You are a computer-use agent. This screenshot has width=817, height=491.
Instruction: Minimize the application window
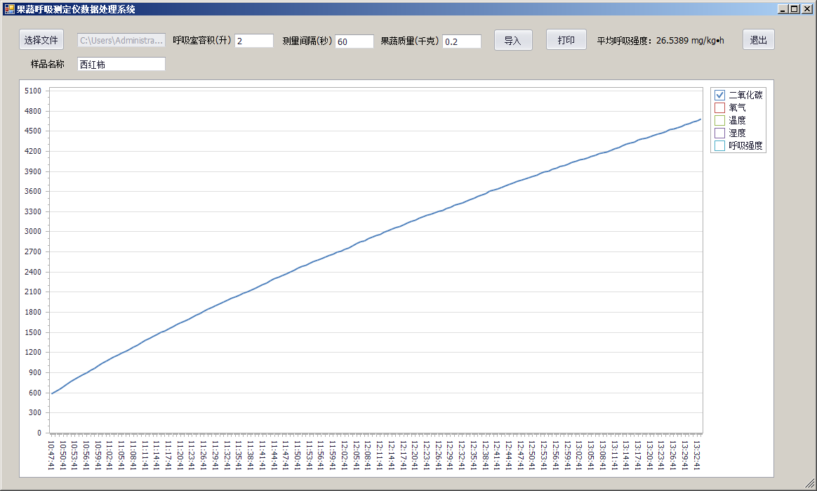click(783, 9)
